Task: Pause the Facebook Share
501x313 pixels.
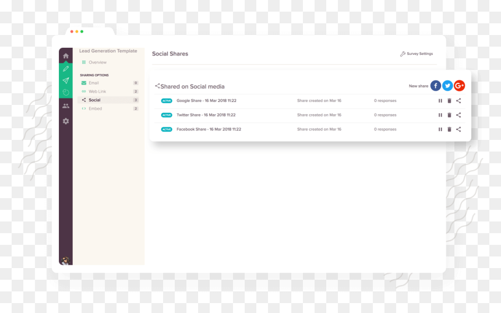Action: tap(440, 129)
